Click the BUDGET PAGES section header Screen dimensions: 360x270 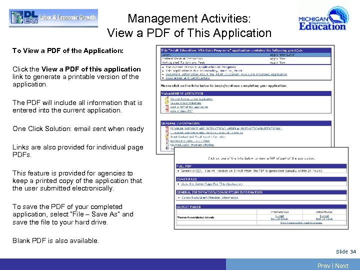pyautogui.click(x=261, y=206)
